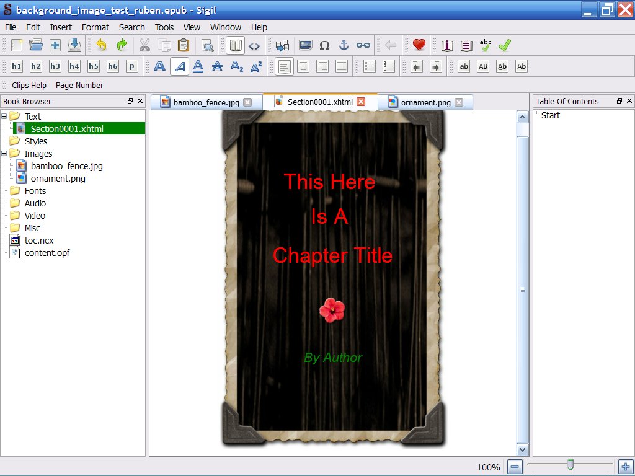635x476 pixels.
Task: Adjust the zoom slider handle
Action: pyautogui.click(x=571, y=465)
